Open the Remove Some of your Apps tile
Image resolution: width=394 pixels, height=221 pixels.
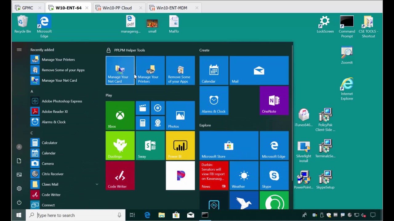click(180, 70)
